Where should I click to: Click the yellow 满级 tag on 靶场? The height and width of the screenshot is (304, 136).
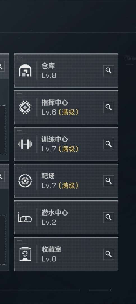68,186
